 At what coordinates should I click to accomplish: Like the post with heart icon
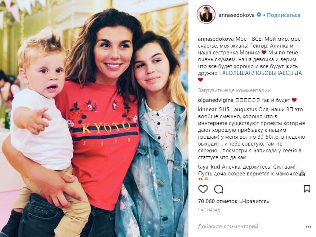coord(203,189)
